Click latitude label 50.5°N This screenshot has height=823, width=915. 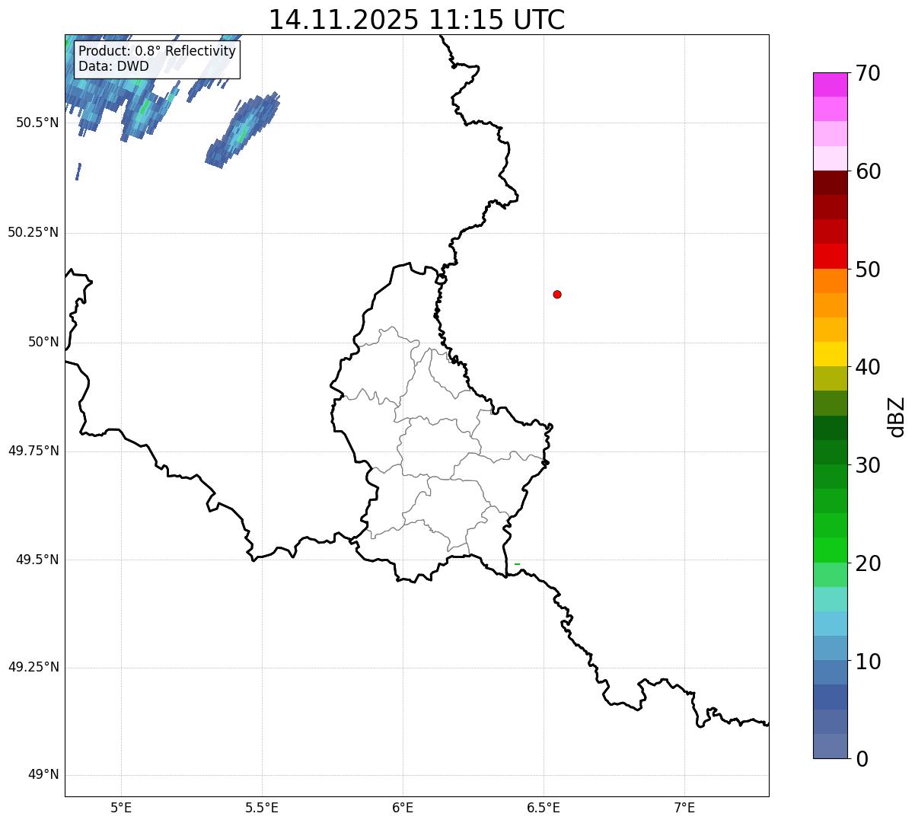click(x=37, y=123)
